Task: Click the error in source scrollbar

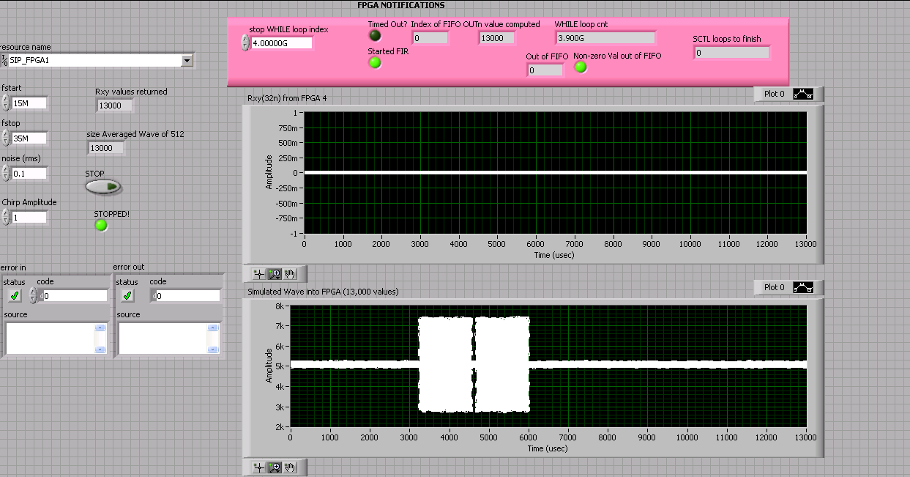Action: (x=100, y=339)
